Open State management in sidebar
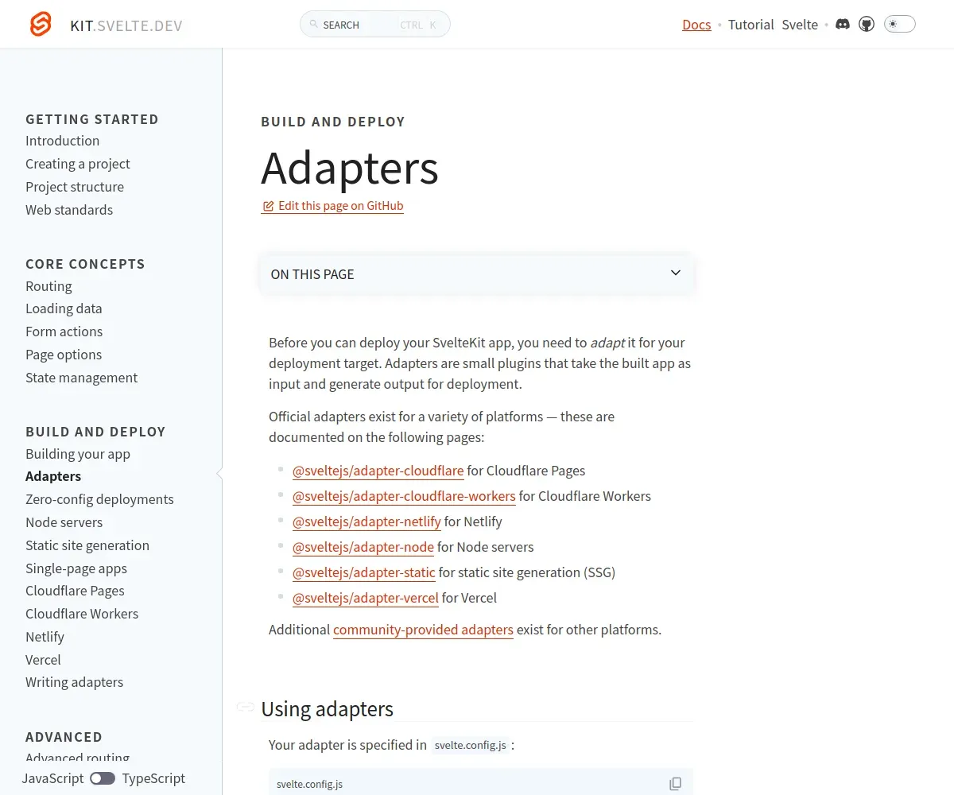 coord(81,378)
